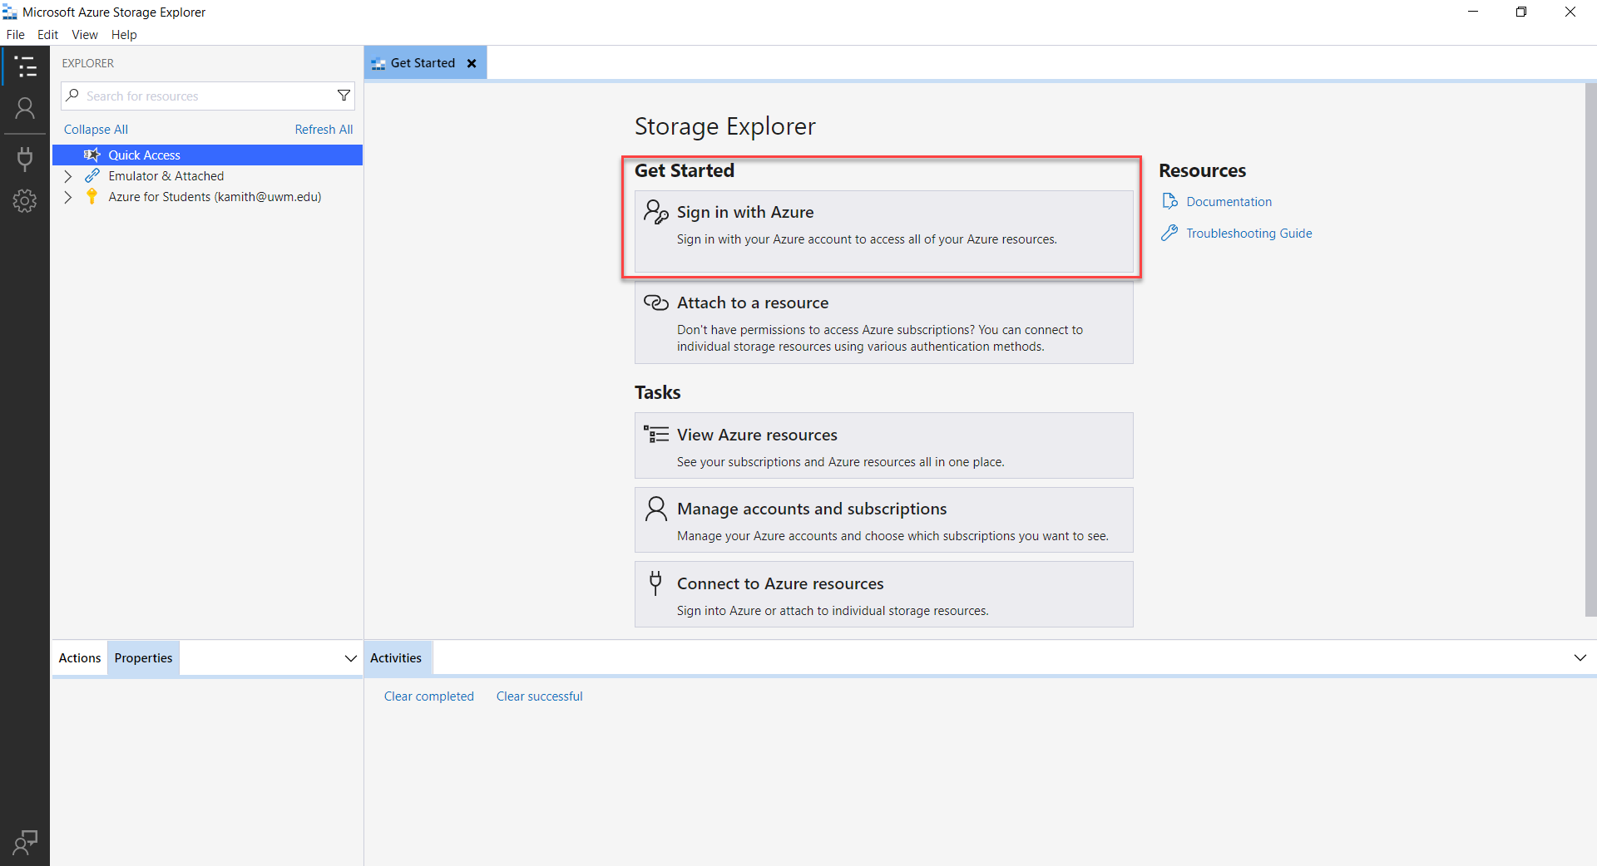
Task: Click Sign in with Azure
Action: coord(883,224)
